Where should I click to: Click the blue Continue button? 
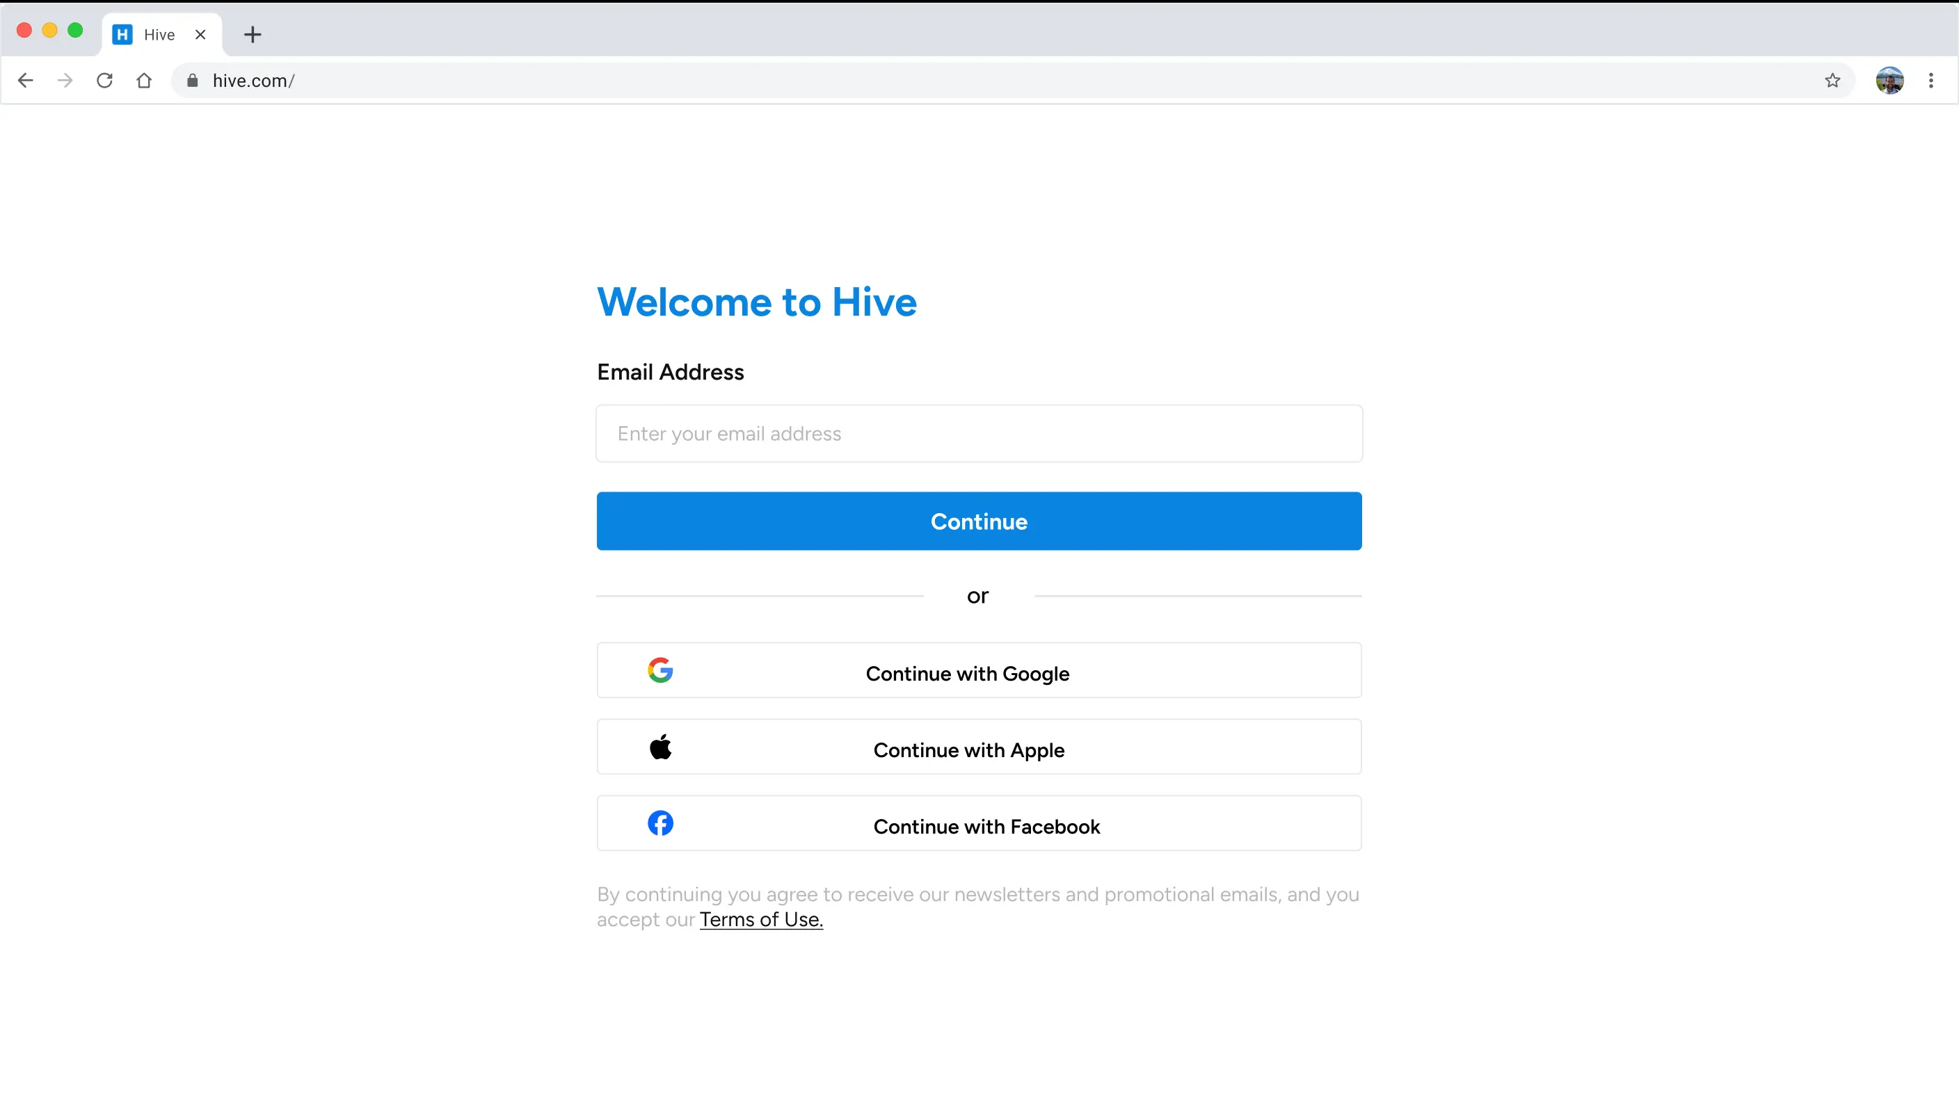(979, 521)
